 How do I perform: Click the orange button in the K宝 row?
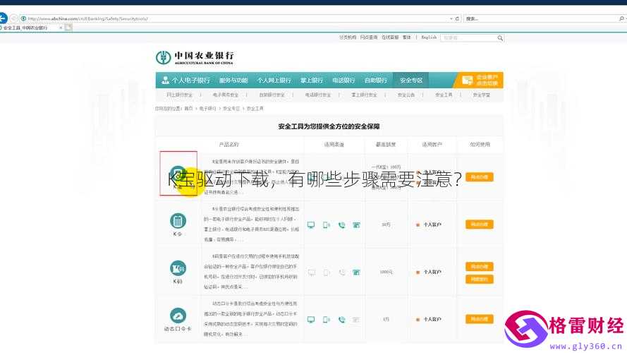tap(480, 177)
